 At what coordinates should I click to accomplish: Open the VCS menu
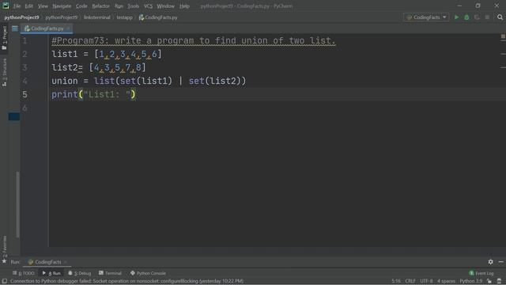[148, 6]
